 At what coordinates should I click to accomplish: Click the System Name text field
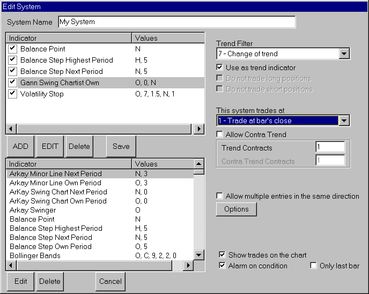coord(176,22)
